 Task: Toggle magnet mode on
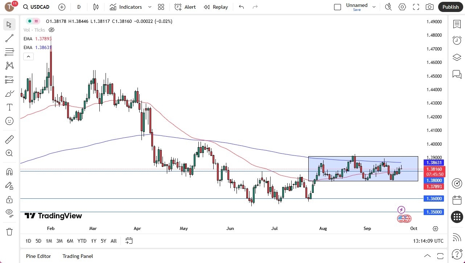tap(9, 171)
